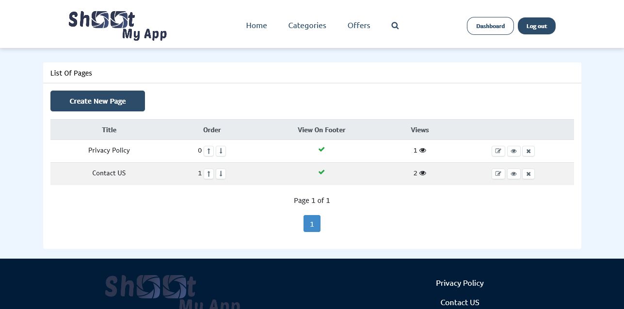Click the eye icon beside Privacy Policy views count

(423, 150)
